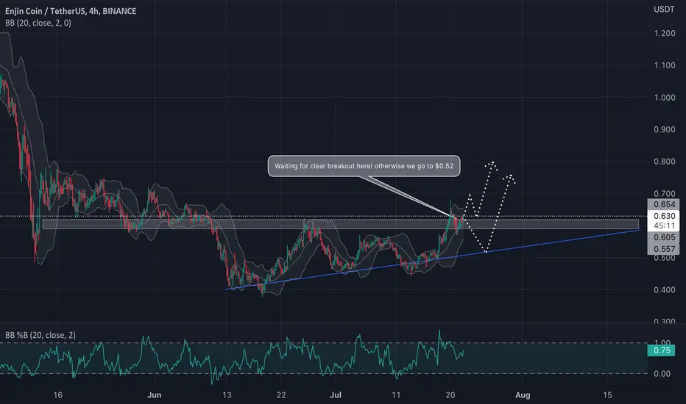Click the 0.900 price axis label
The width and height of the screenshot is (686, 404).
tap(664, 129)
